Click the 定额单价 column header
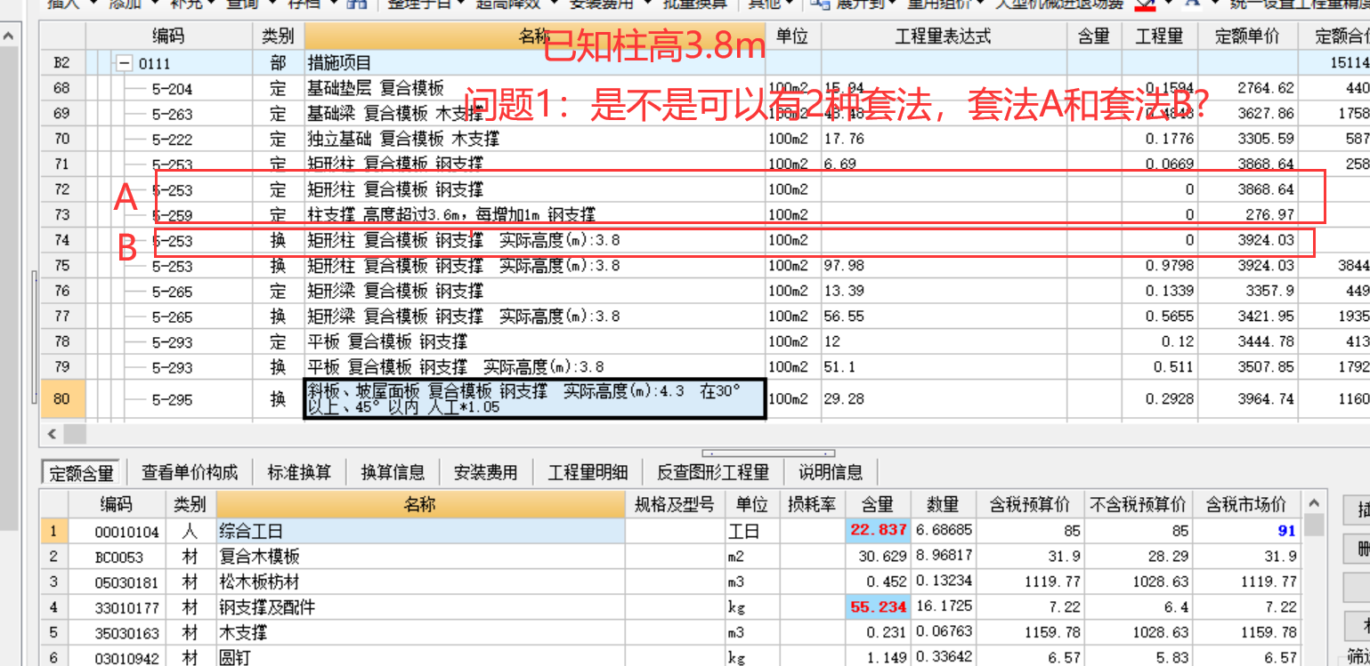1370x666 pixels. (1247, 36)
